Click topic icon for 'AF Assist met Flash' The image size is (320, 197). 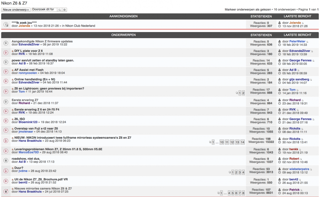pyautogui.click(x=6, y=71)
